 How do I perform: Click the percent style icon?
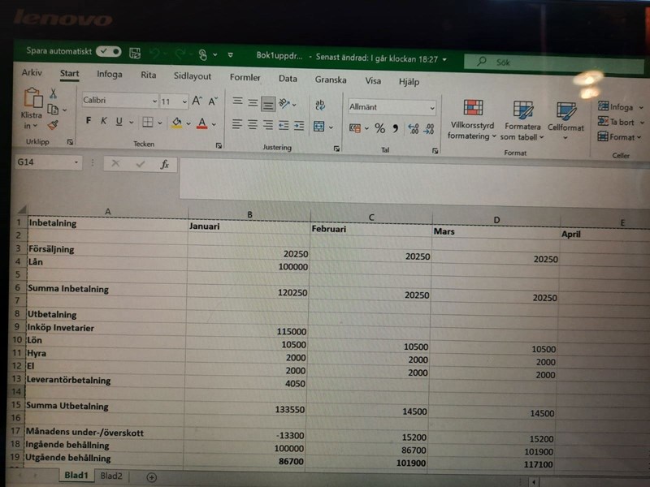point(379,128)
